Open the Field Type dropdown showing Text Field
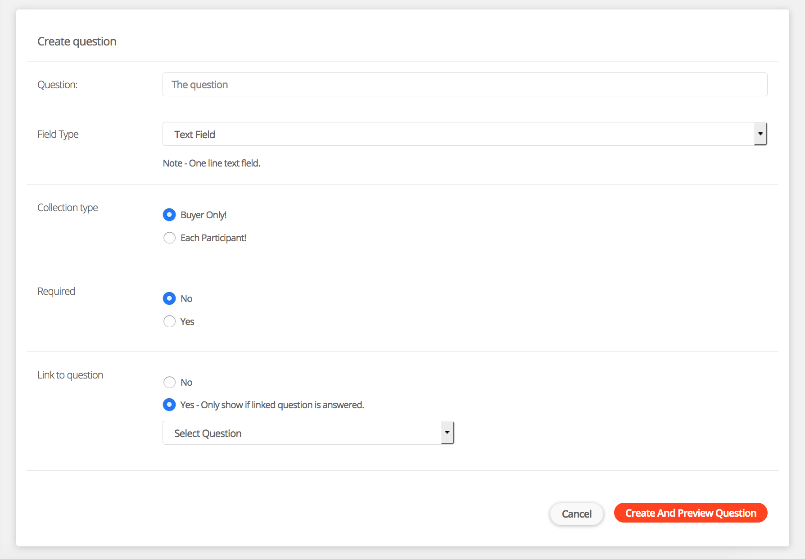 (x=457, y=134)
